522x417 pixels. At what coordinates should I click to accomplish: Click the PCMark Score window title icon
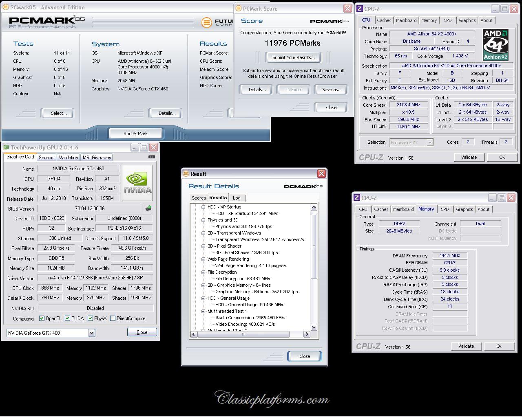pyautogui.click(x=238, y=9)
